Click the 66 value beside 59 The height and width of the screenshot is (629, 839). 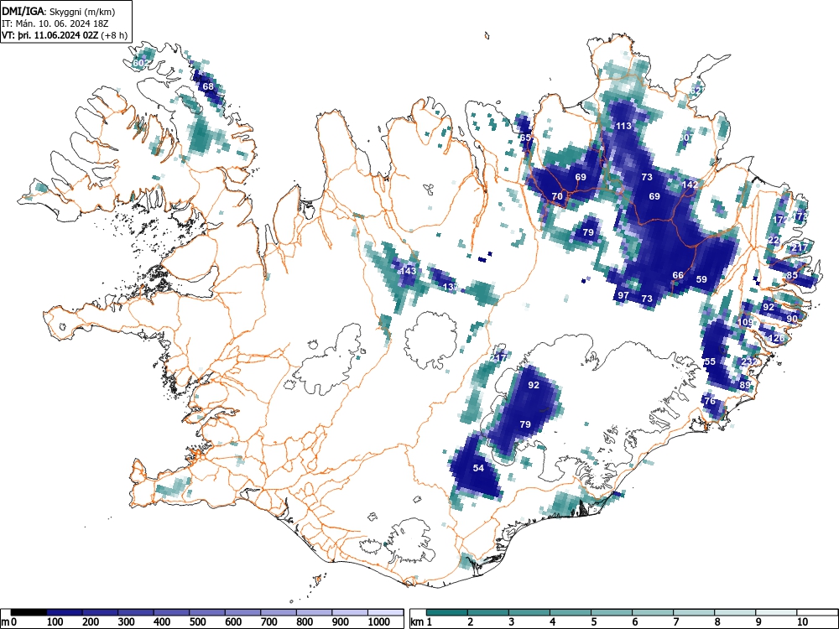pyautogui.click(x=678, y=275)
